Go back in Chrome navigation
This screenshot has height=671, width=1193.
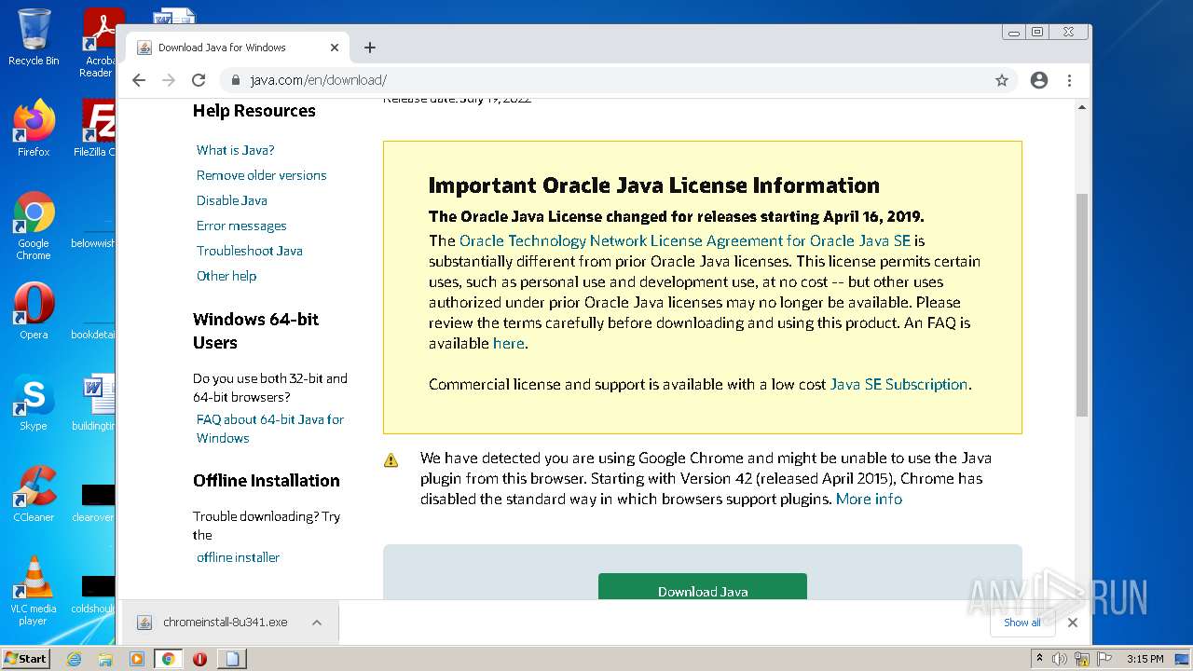click(139, 80)
